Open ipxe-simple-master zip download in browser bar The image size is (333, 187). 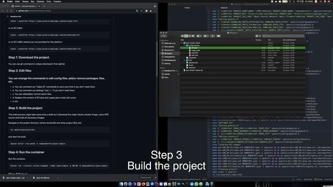[16, 178]
